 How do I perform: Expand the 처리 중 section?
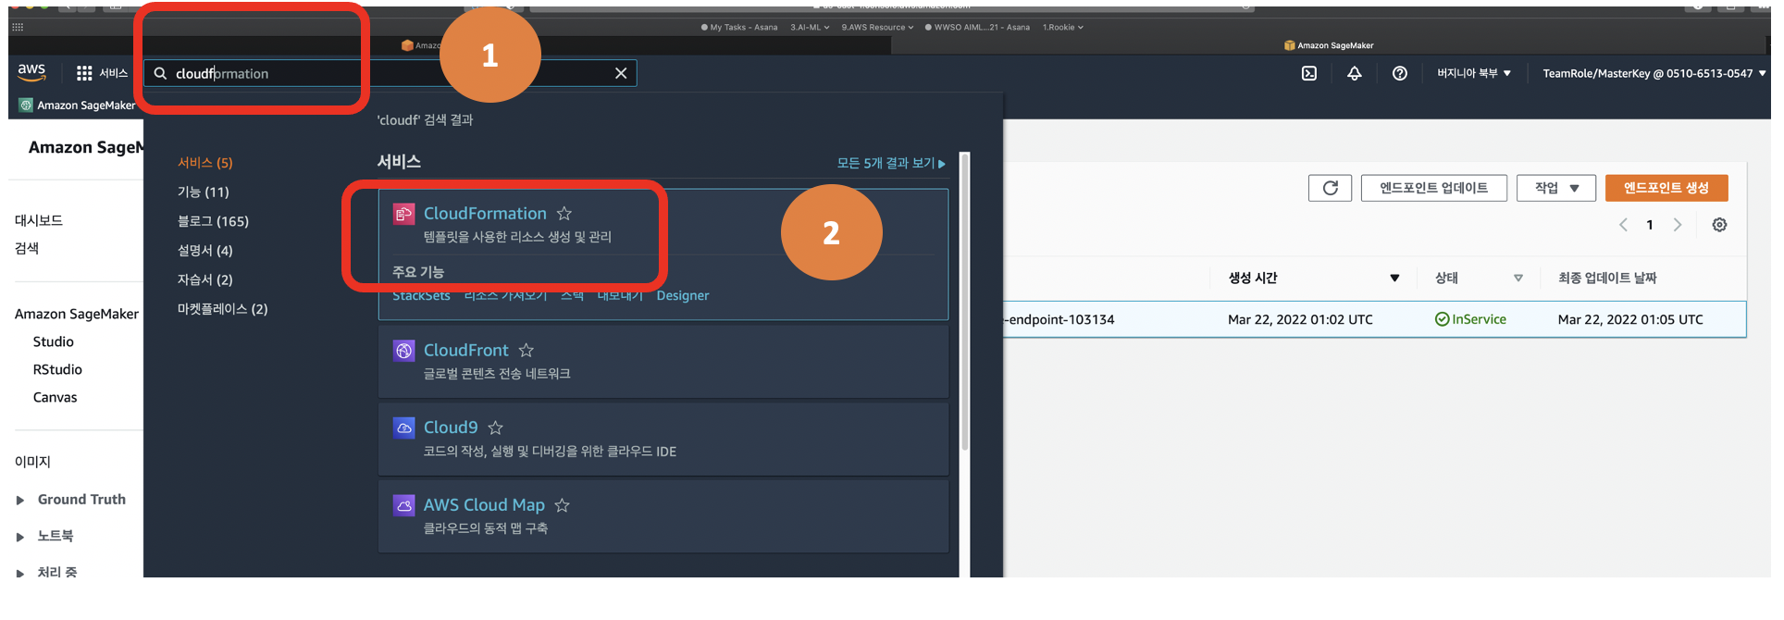pyautogui.click(x=20, y=574)
